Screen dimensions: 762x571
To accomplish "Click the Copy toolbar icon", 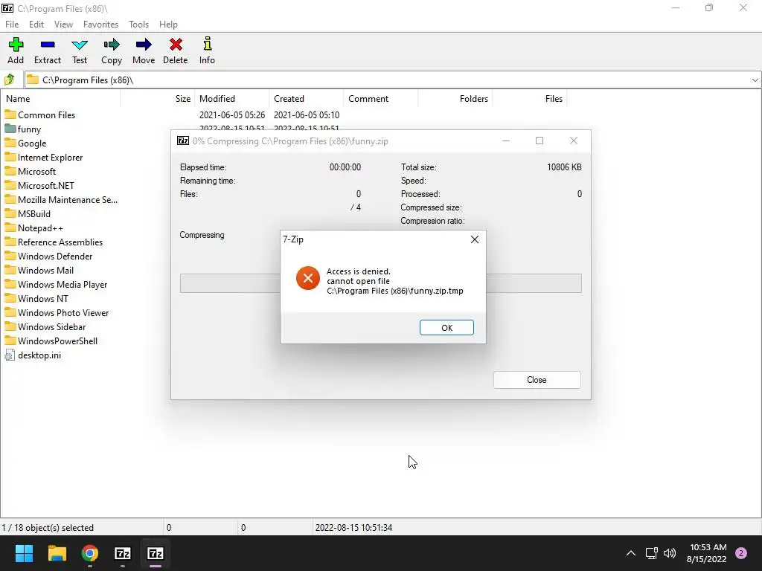I will tap(112, 45).
